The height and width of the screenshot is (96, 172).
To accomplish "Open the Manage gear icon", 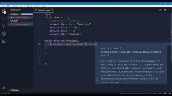I will tap(3, 88).
